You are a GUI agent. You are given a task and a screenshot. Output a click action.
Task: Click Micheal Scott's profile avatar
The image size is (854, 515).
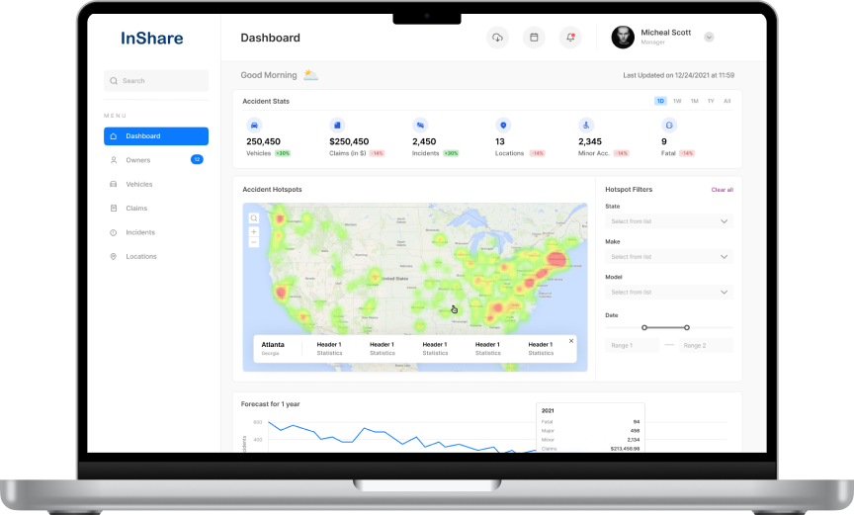623,37
